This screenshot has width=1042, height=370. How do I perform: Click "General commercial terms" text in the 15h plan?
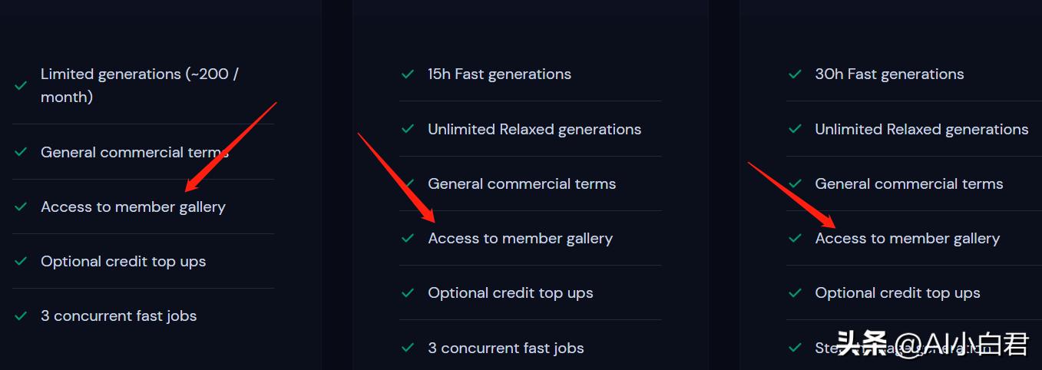pos(521,183)
